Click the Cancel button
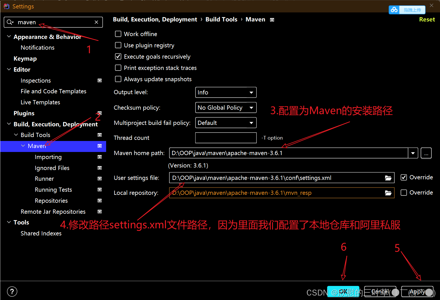 pyautogui.click(x=380, y=292)
